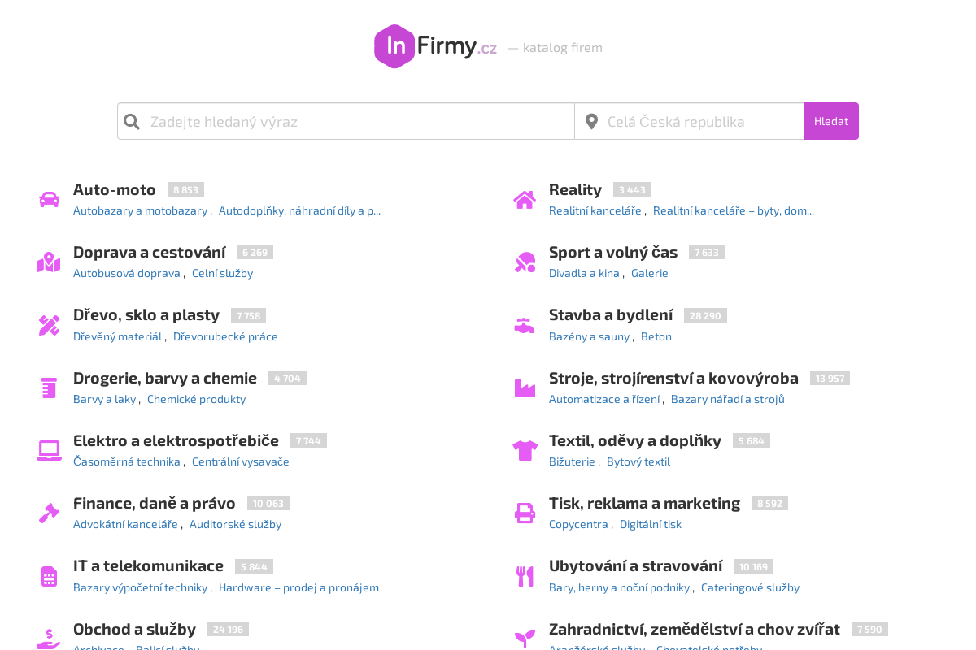
Task: Click the InFirmy.cz logo
Action: pyautogui.click(x=435, y=46)
